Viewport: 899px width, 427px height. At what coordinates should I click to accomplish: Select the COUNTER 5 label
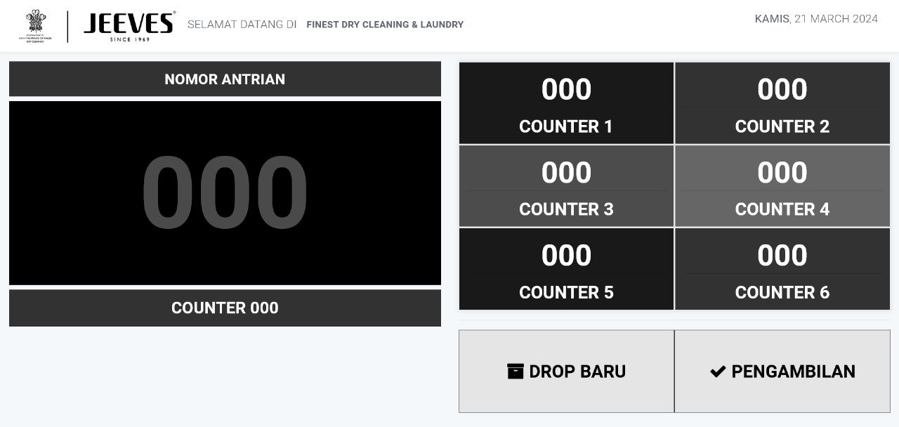point(566,292)
